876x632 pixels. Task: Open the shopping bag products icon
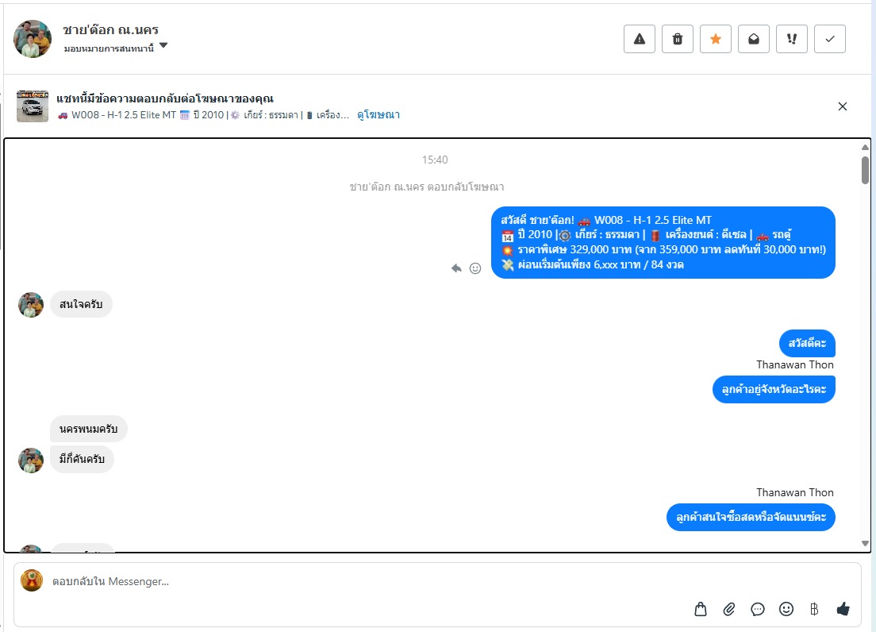click(701, 609)
